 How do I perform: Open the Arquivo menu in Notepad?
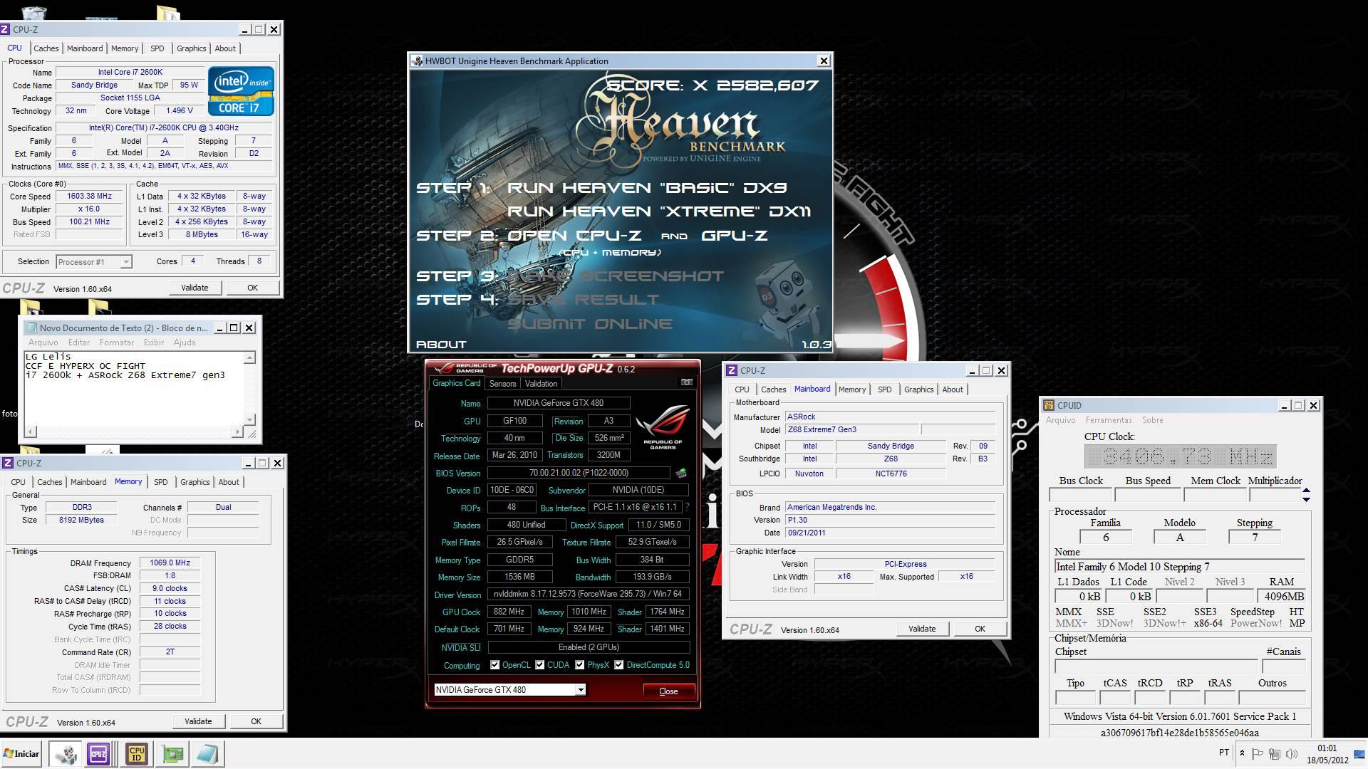(x=43, y=342)
